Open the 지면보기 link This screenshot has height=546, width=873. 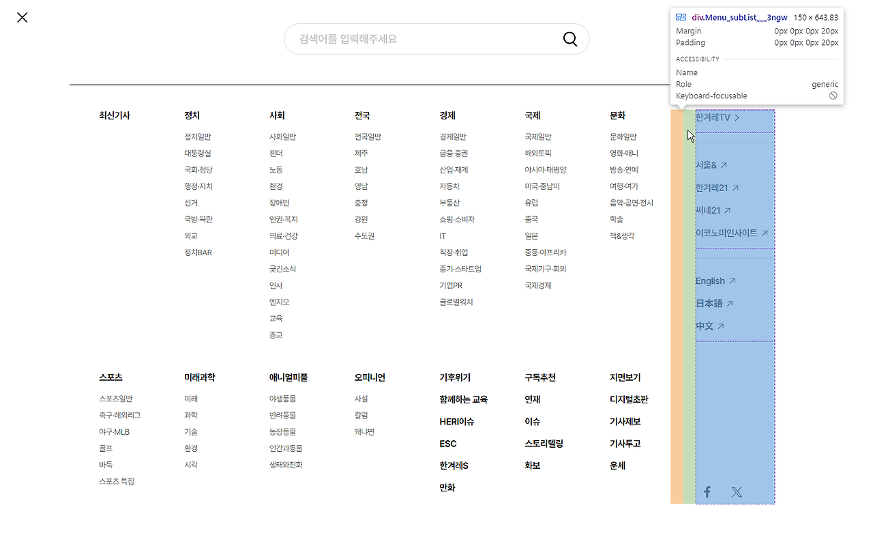click(625, 377)
